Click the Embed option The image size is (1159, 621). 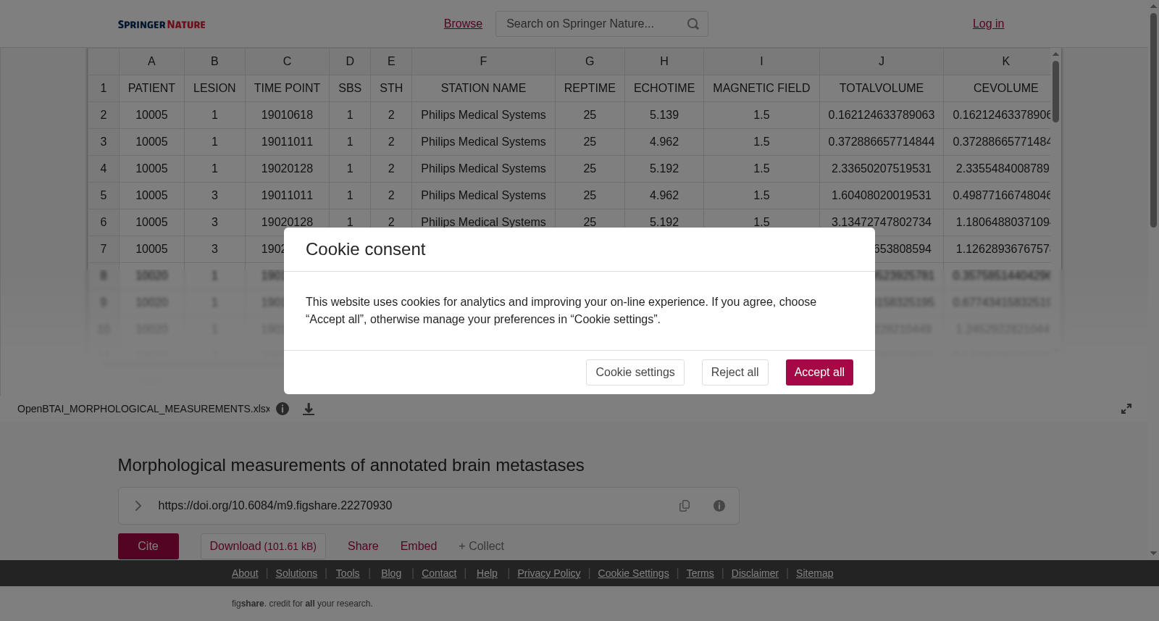click(419, 546)
